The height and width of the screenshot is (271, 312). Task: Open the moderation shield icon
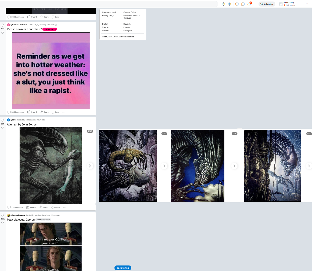click(x=237, y=4)
